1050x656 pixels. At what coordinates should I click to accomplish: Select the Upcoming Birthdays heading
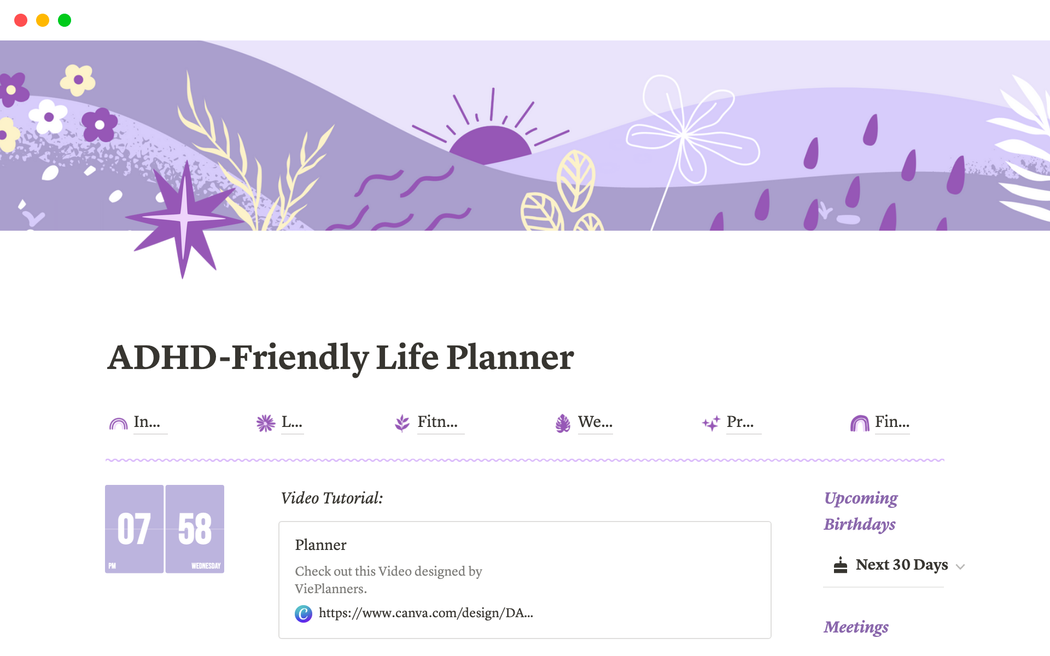pos(860,511)
